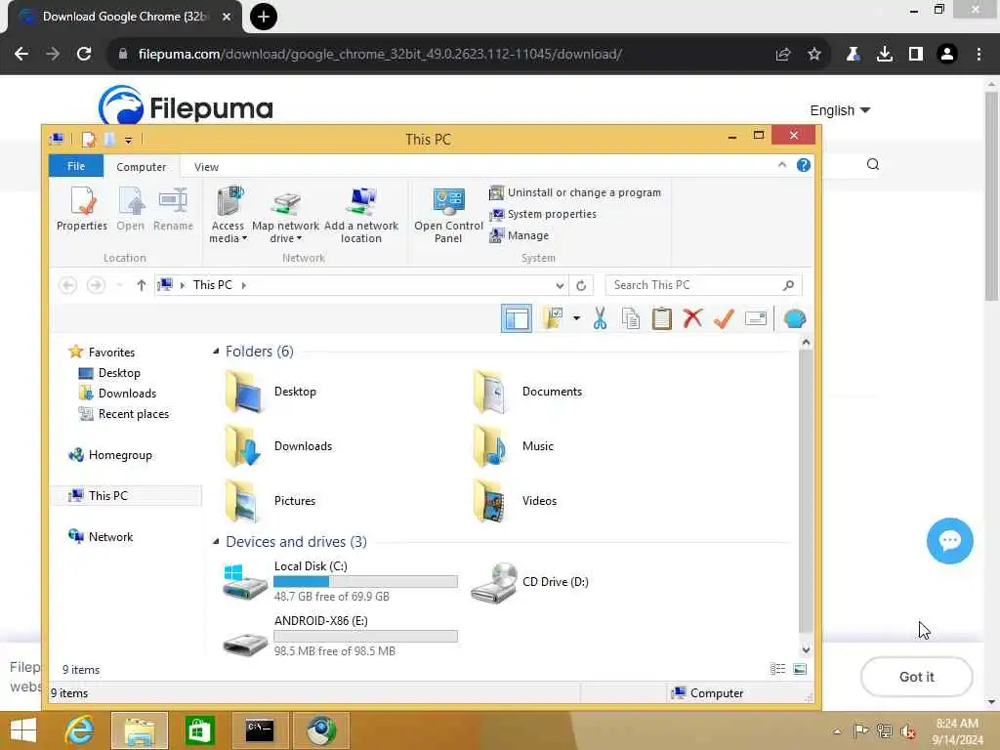Click the Open ribbon icon
The width and height of the screenshot is (1000, 750).
[130, 209]
